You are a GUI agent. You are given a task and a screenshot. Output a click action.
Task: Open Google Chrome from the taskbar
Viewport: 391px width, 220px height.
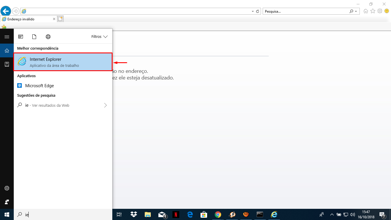tap(218, 214)
